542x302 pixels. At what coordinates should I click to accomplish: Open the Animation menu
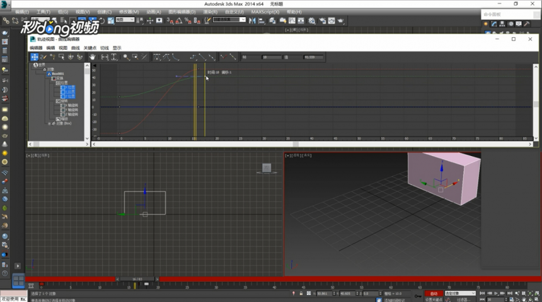tap(154, 12)
